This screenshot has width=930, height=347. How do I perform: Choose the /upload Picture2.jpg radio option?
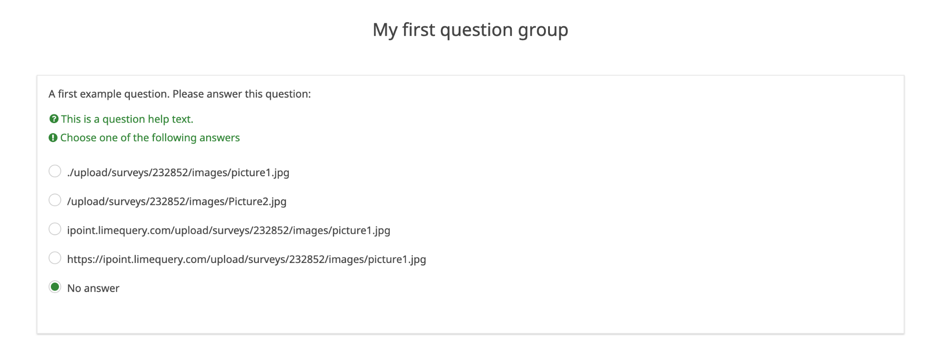(55, 200)
